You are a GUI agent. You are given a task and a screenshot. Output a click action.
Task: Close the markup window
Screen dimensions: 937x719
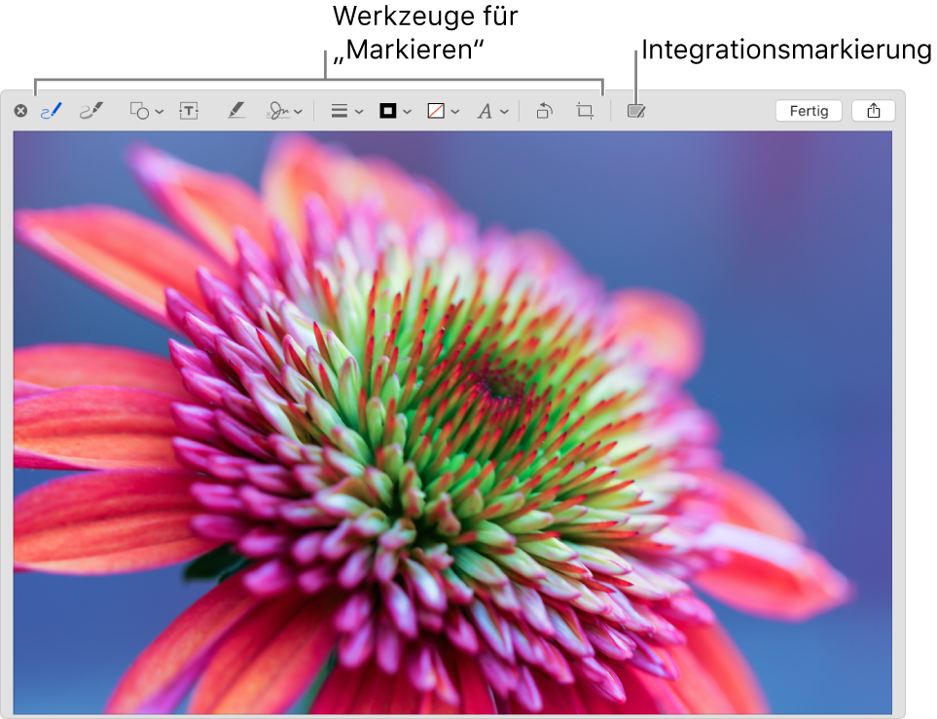pyautogui.click(x=20, y=111)
